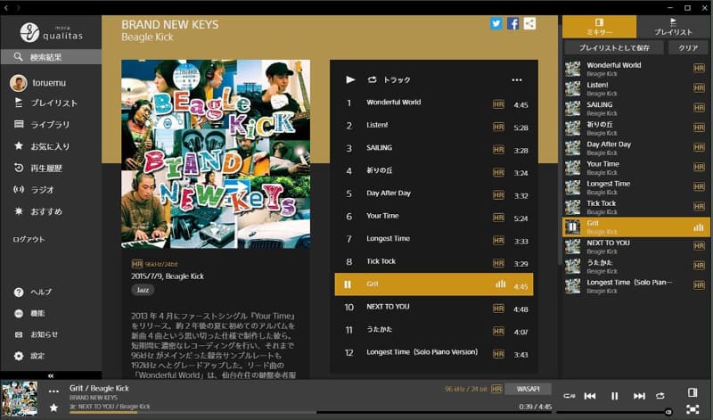Open track list more options menu
The width and height of the screenshot is (713, 420).
tap(517, 80)
